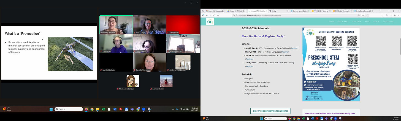Viewport: 401px width, 121px height.
Task: Click the Firefox account icon in toolbar
Action: coord(387,15)
